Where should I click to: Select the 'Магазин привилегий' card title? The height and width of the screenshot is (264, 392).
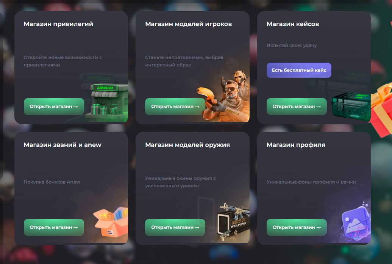pos(58,24)
